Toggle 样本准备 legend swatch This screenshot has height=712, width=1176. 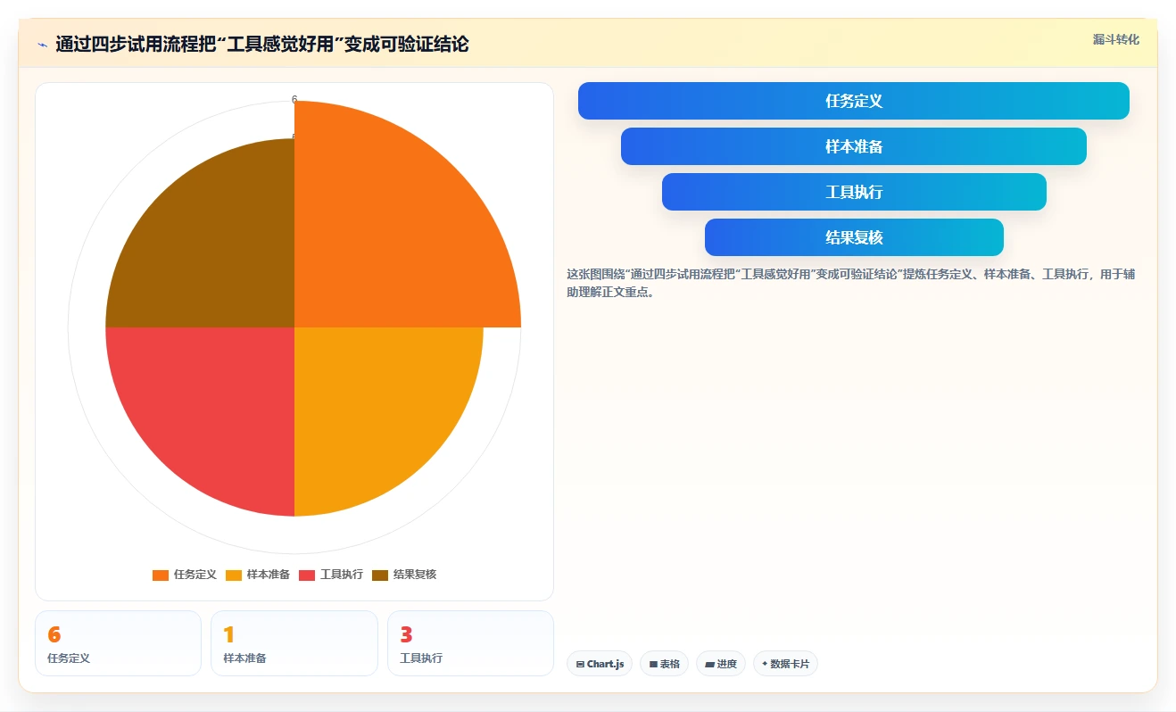coord(234,575)
